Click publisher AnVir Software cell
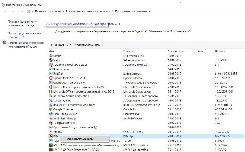The image size is (245, 152). coord(132,119)
